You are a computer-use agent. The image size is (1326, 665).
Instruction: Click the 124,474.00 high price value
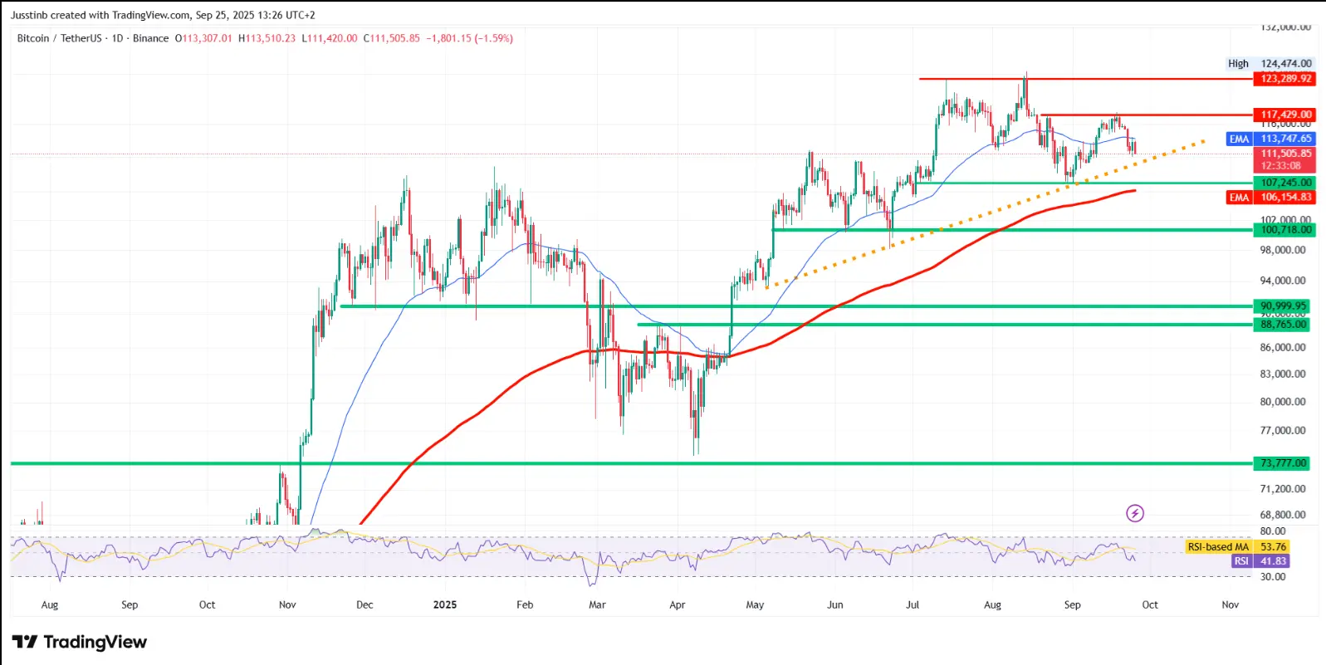1286,63
